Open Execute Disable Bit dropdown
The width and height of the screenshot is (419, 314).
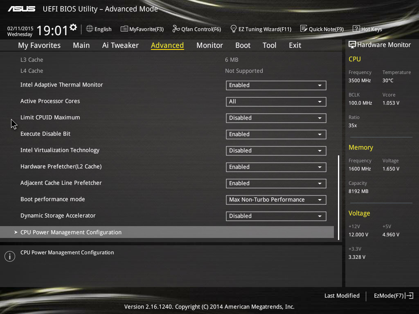click(276, 134)
